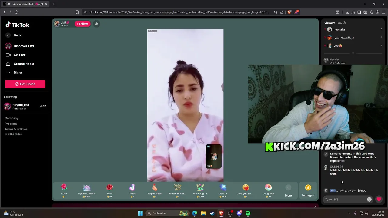
Task: Send the TikTok gift
Action: tap(132, 191)
